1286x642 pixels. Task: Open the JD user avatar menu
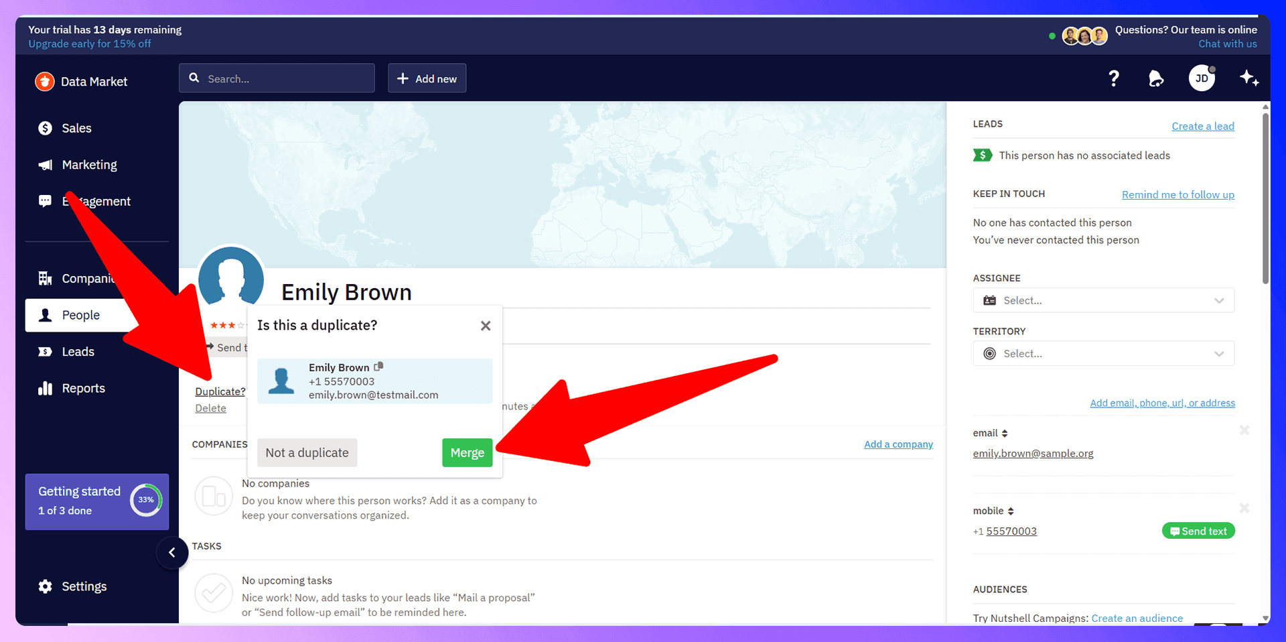point(1202,78)
